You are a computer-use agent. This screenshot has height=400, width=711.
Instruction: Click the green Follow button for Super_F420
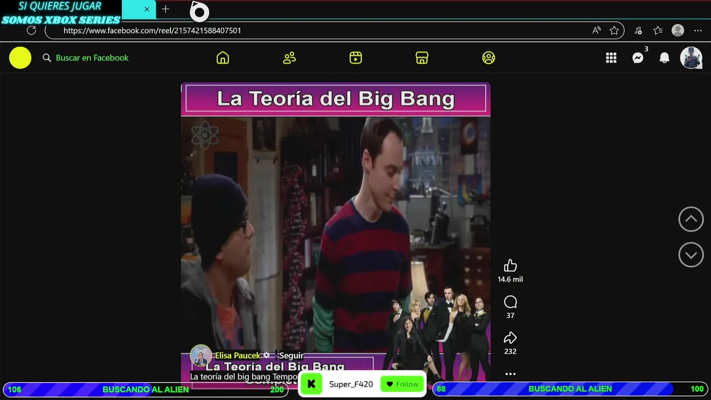tap(402, 384)
